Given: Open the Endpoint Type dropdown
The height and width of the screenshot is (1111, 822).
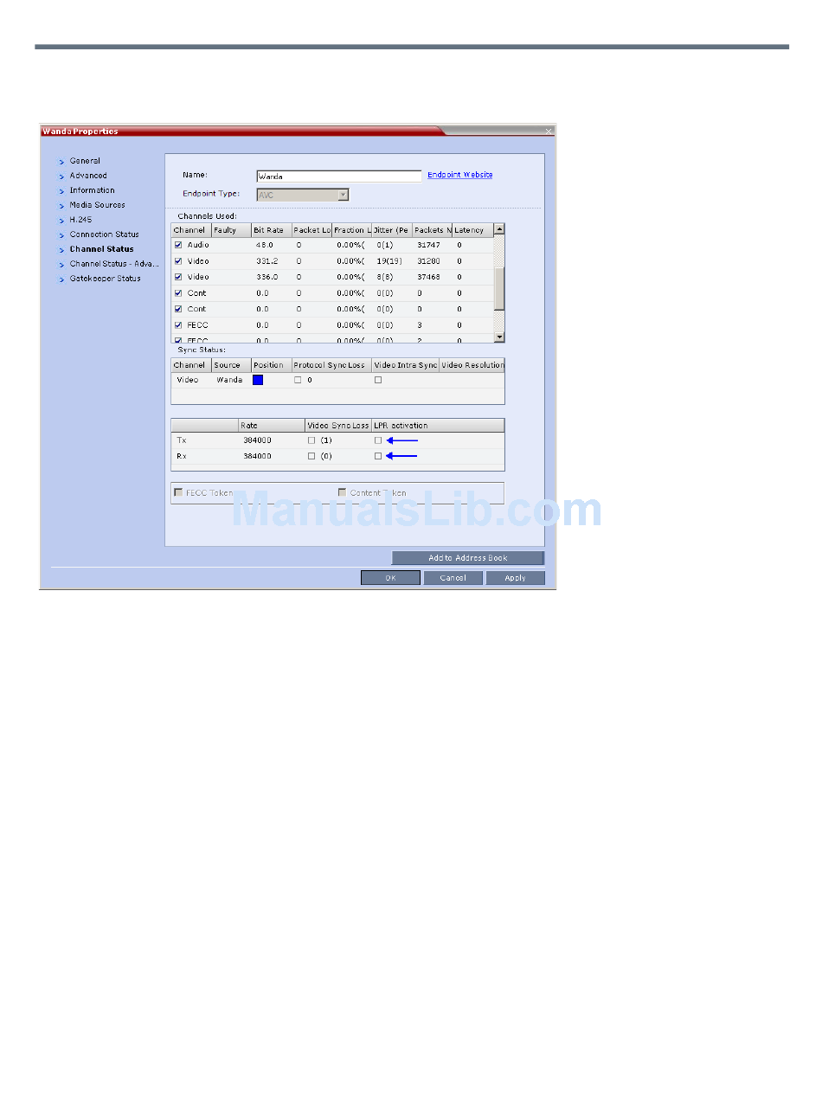Looking at the screenshot, I should point(343,195).
